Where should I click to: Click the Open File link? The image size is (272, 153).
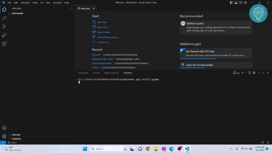(103, 27)
